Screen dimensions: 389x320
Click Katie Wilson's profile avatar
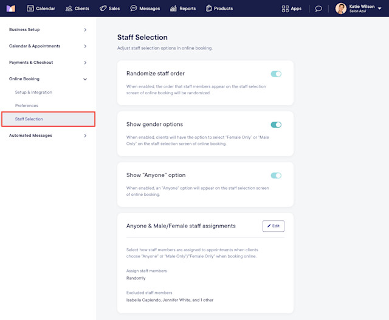coord(341,9)
